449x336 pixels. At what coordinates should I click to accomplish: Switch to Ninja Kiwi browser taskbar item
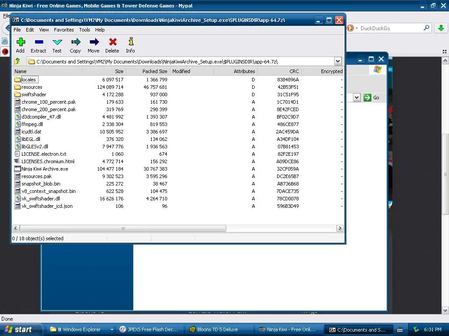[x=289, y=329]
